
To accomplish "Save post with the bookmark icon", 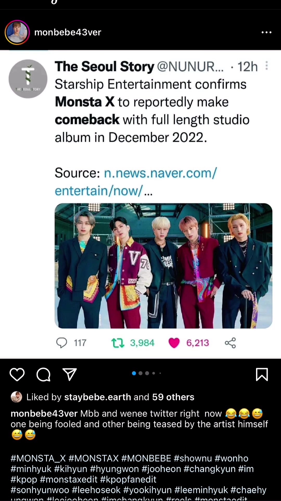I will tap(262, 374).
